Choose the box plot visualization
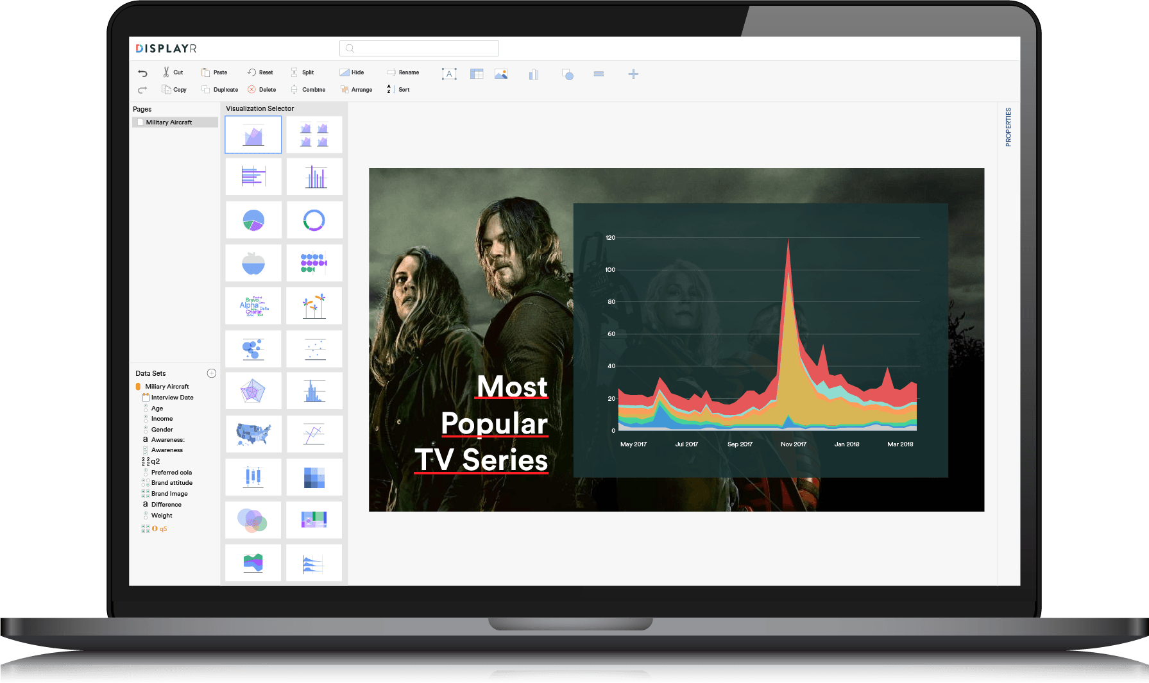This screenshot has width=1149, height=683. (x=253, y=477)
